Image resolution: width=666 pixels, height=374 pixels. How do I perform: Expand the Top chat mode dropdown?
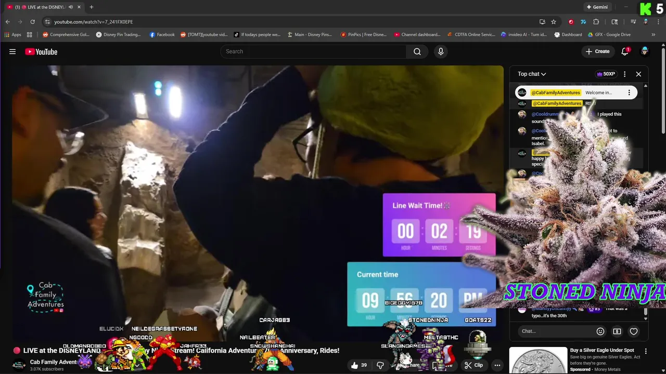532,74
